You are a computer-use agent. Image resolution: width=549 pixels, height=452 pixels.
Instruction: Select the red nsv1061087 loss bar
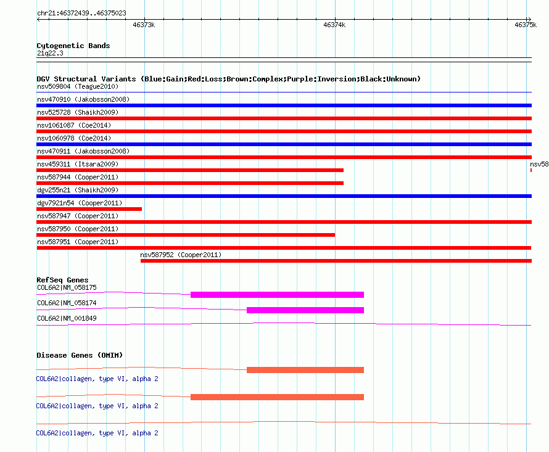coord(284,131)
